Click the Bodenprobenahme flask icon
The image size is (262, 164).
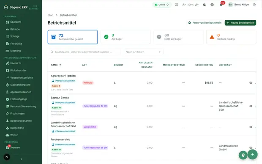click(x=7, y=121)
